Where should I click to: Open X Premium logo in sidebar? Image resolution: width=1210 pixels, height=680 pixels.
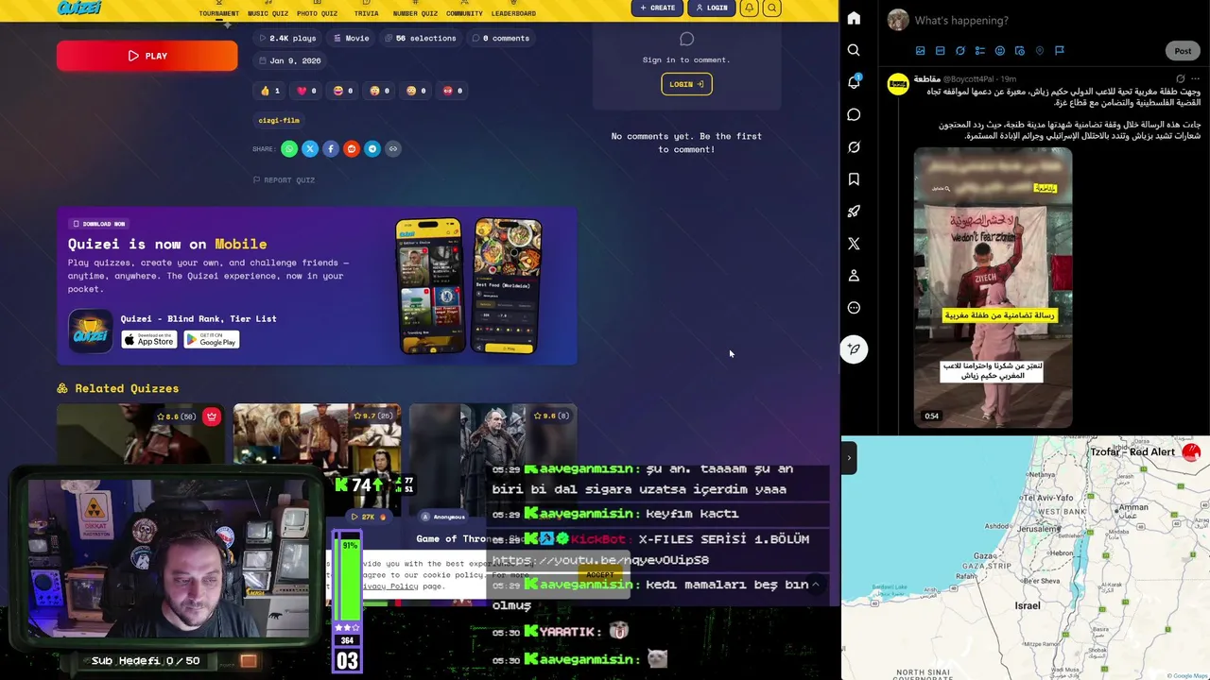click(854, 244)
